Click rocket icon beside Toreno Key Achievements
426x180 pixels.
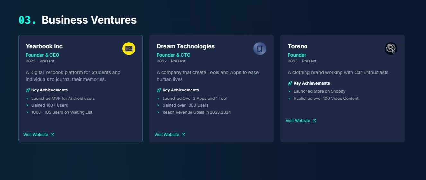290,83
